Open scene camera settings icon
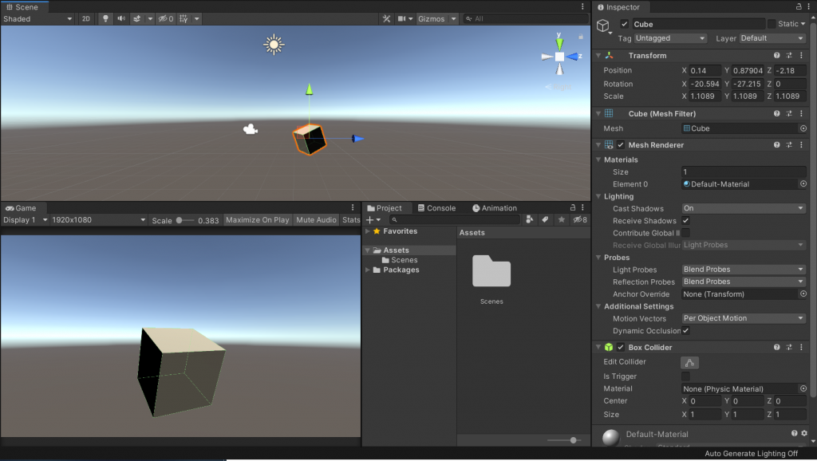Image resolution: width=817 pixels, height=461 pixels. 402,19
